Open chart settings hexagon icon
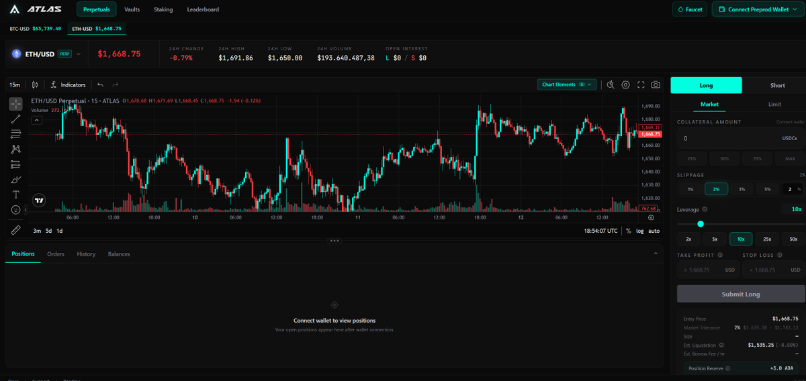 point(625,85)
